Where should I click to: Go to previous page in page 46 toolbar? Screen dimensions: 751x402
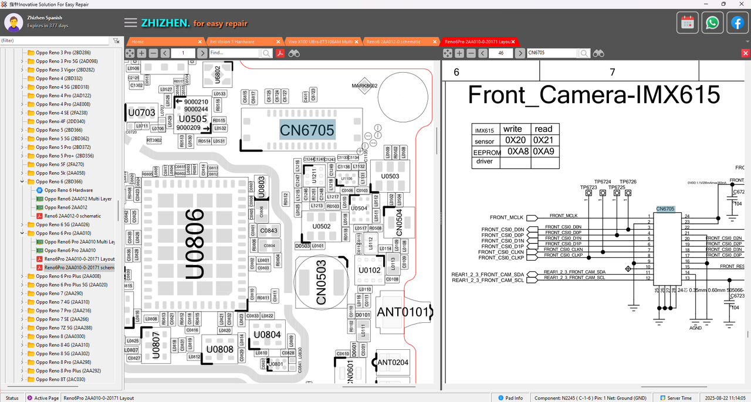483,53
